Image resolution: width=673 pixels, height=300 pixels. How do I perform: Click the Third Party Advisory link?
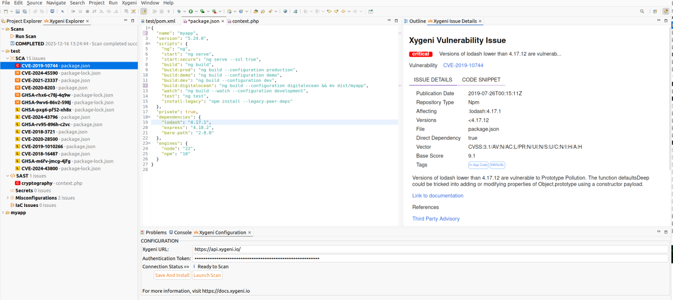(436, 219)
